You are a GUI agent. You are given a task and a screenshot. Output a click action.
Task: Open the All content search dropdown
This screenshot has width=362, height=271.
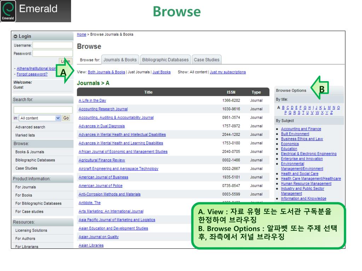(40, 118)
